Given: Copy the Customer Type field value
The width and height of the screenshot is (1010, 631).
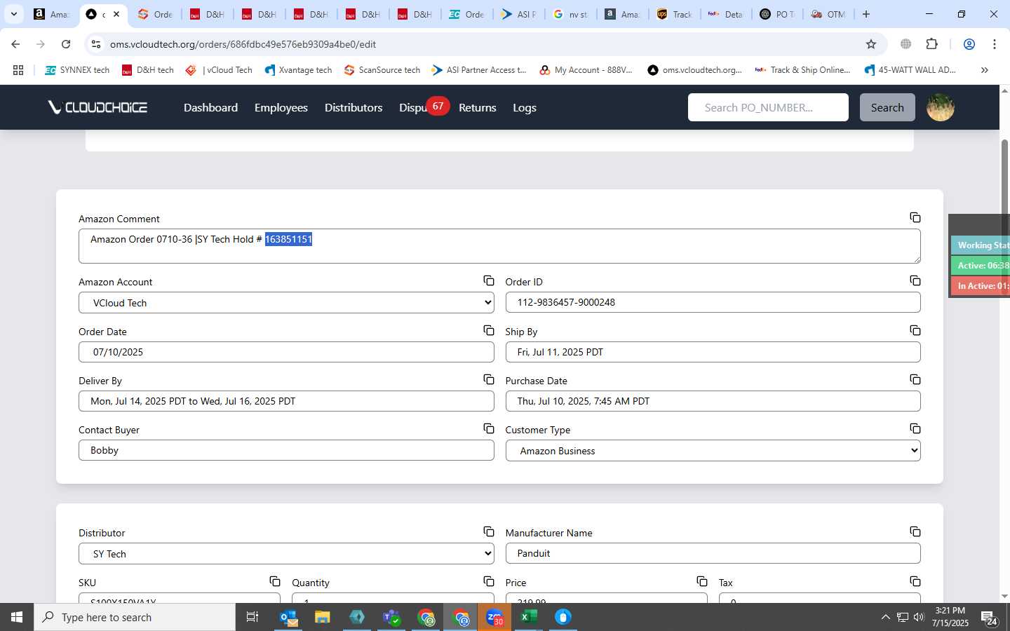Looking at the screenshot, I should coord(915,428).
